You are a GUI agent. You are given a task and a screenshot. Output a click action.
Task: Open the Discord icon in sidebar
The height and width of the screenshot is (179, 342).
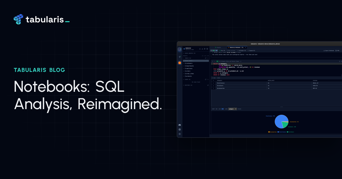(x=180, y=125)
